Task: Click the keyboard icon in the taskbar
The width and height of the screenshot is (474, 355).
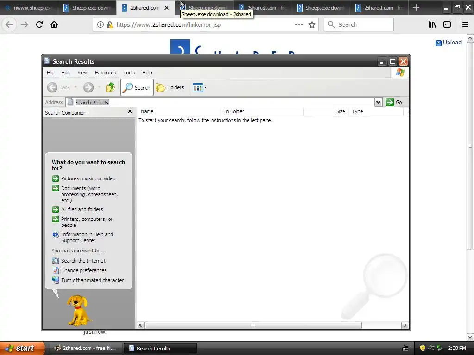Action: point(405,349)
